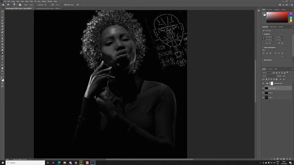Viewport: 294px width, 165px height.
Task: Select the Lasso tool
Action: (2, 17)
